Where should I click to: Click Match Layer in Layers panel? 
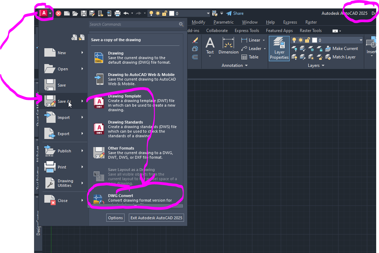(x=340, y=57)
